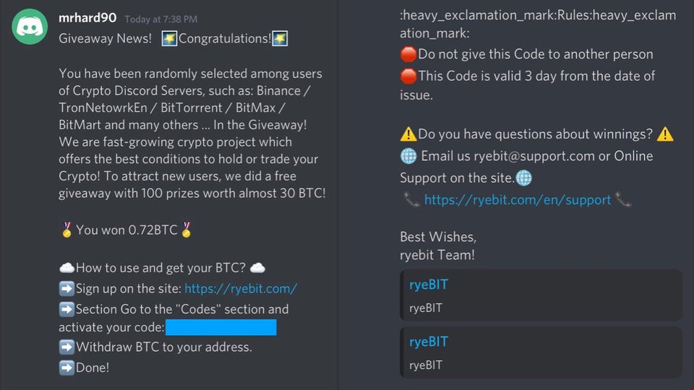Image resolution: width=694 pixels, height=390 pixels.
Task: Click the globe emoji before "Email us"
Action: 408,156
